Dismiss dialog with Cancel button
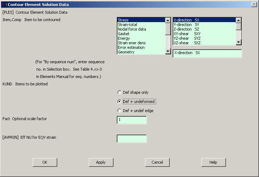The width and height of the screenshot is (259, 177). 157,162
